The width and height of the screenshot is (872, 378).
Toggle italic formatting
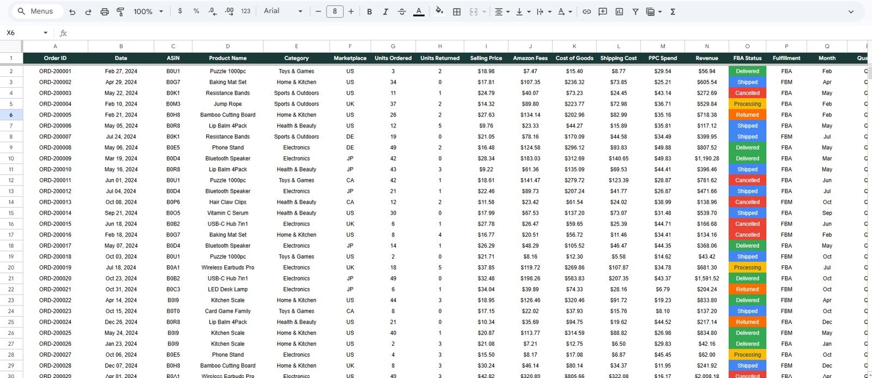tap(385, 11)
